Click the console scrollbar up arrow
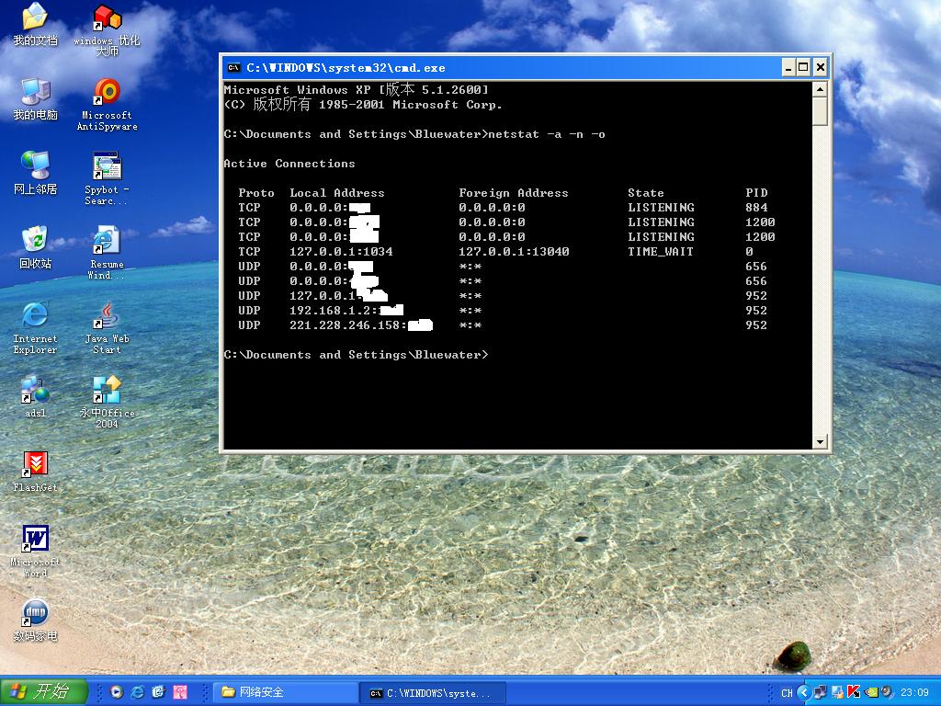941x706 pixels. [821, 89]
